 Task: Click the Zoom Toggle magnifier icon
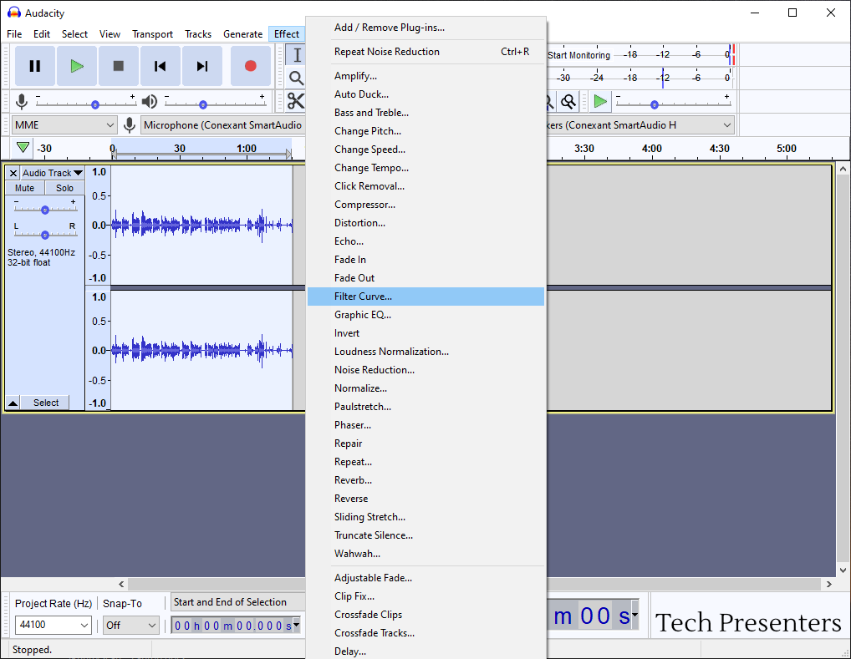point(568,101)
